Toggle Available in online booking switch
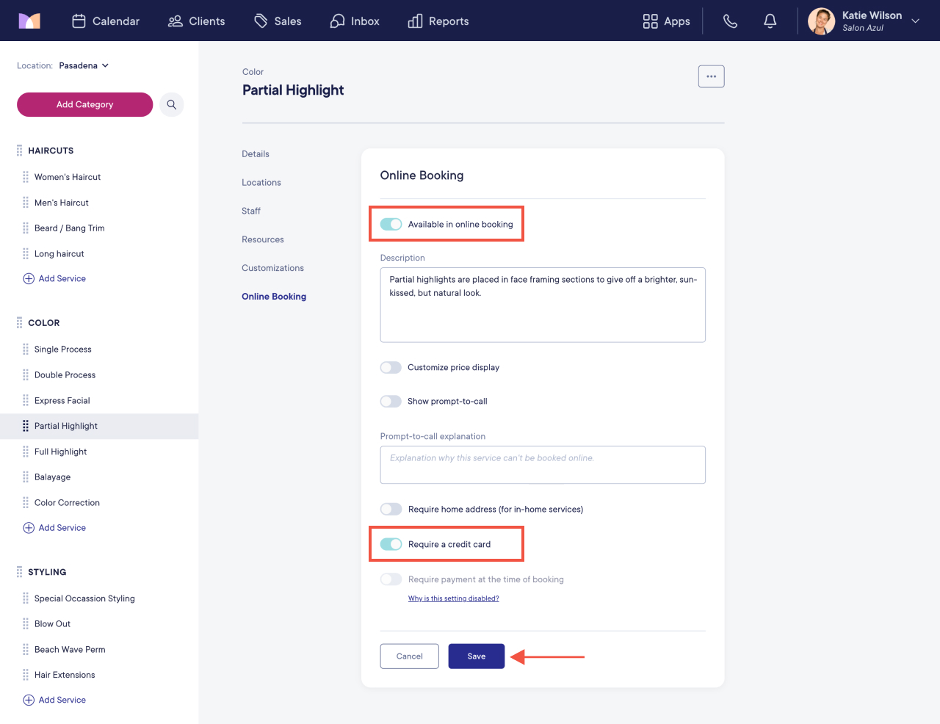This screenshot has width=940, height=724. [x=391, y=224]
